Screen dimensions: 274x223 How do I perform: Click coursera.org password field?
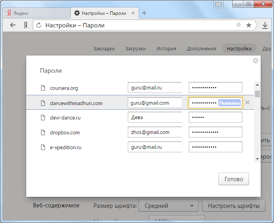[x=215, y=87]
